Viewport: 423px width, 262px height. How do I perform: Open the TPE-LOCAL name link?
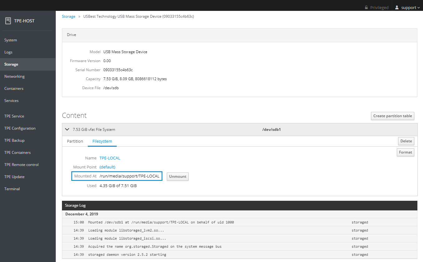[110, 158]
